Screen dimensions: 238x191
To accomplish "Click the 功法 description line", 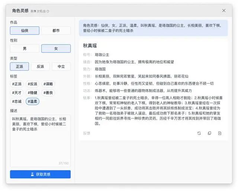I will point(143,91).
